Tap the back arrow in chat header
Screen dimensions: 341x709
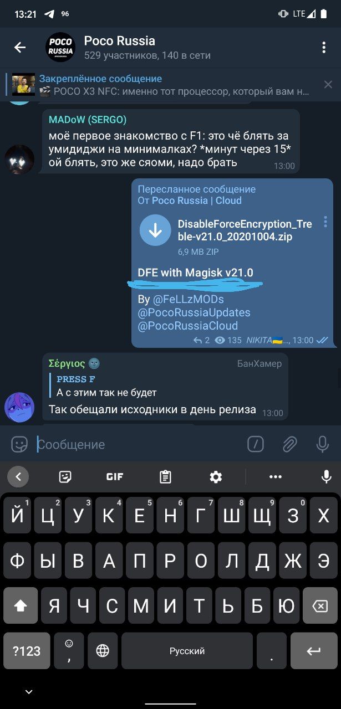20,47
